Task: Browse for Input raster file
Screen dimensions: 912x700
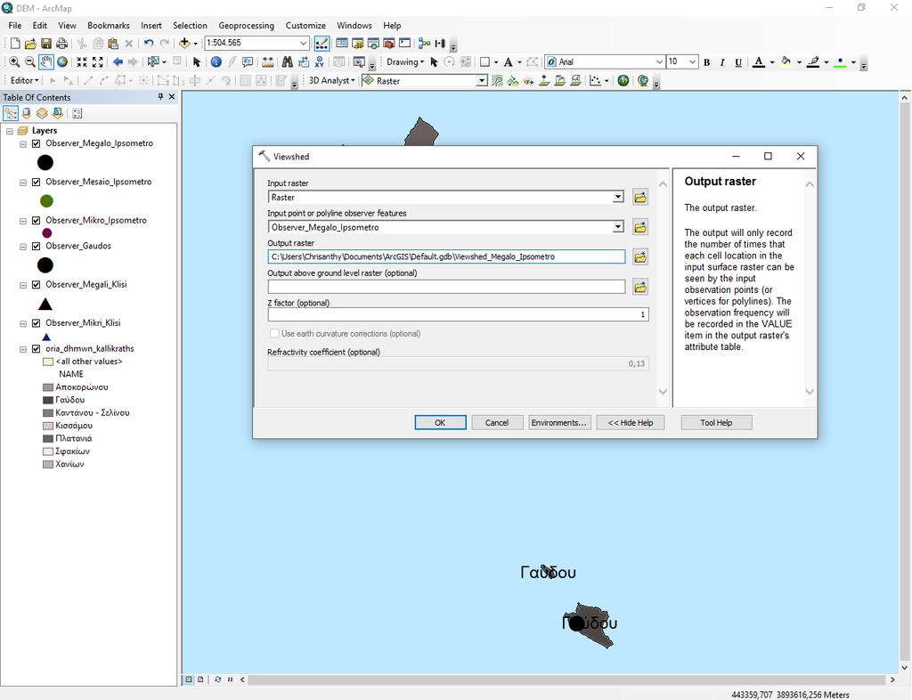Action: (x=640, y=198)
